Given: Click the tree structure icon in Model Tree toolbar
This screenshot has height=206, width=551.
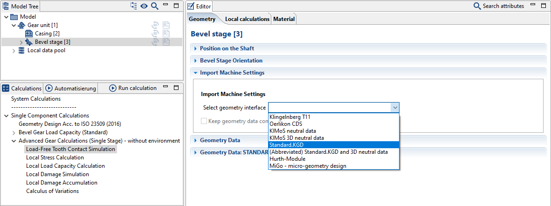Looking at the screenshot, I should [134, 6].
